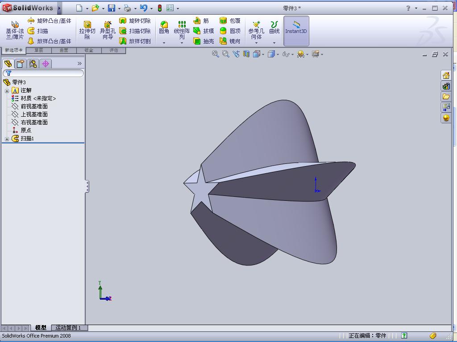Switch to the 评估 evaluate tab
Image resolution: width=457 pixels, height=342 pixels.
(x=114, y=50)
